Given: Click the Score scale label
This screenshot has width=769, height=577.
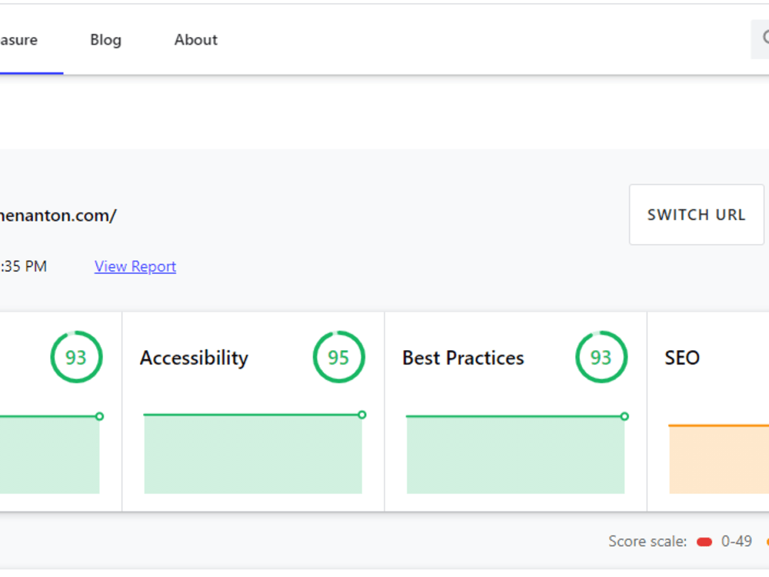Looking at the screenshot, I should [647, 541].
